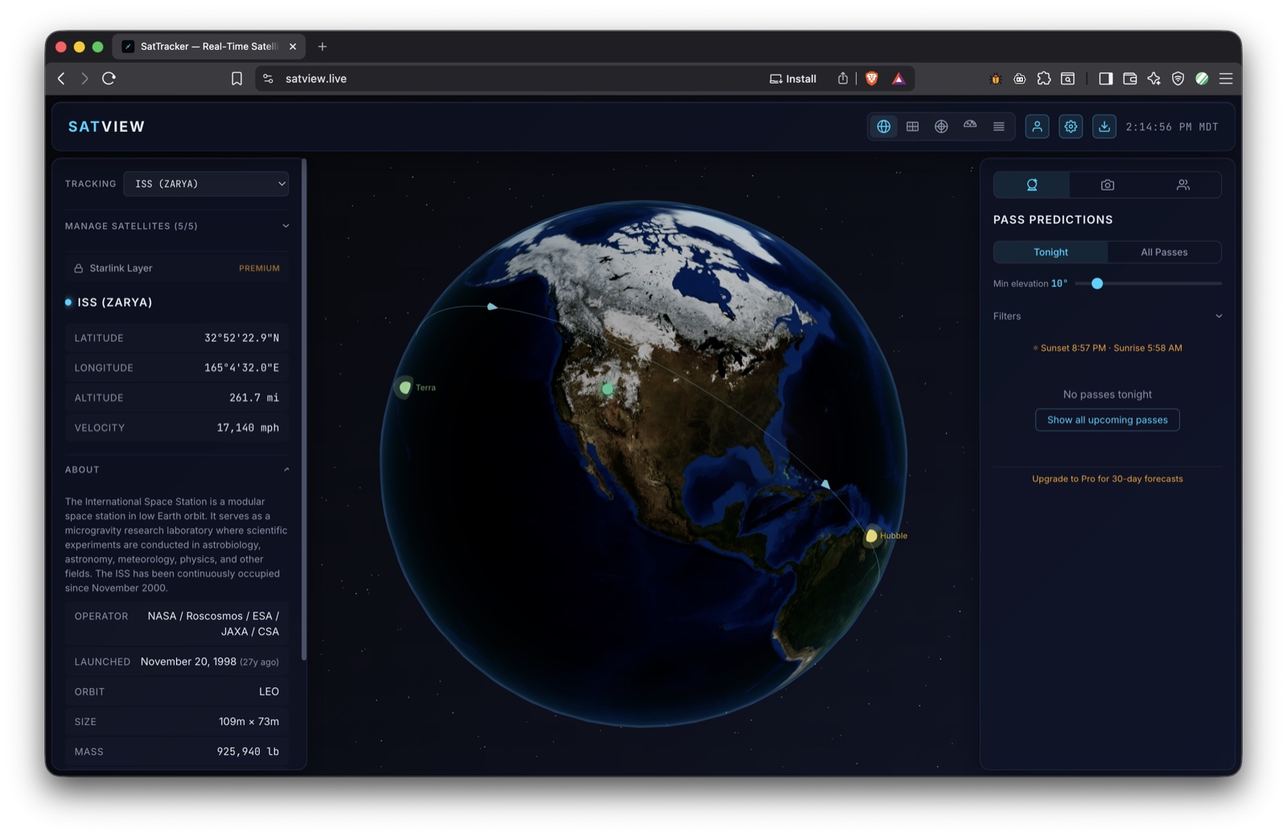Select the camera tab in right panel
The image size is (1287, 836).
pos(1108,185)
